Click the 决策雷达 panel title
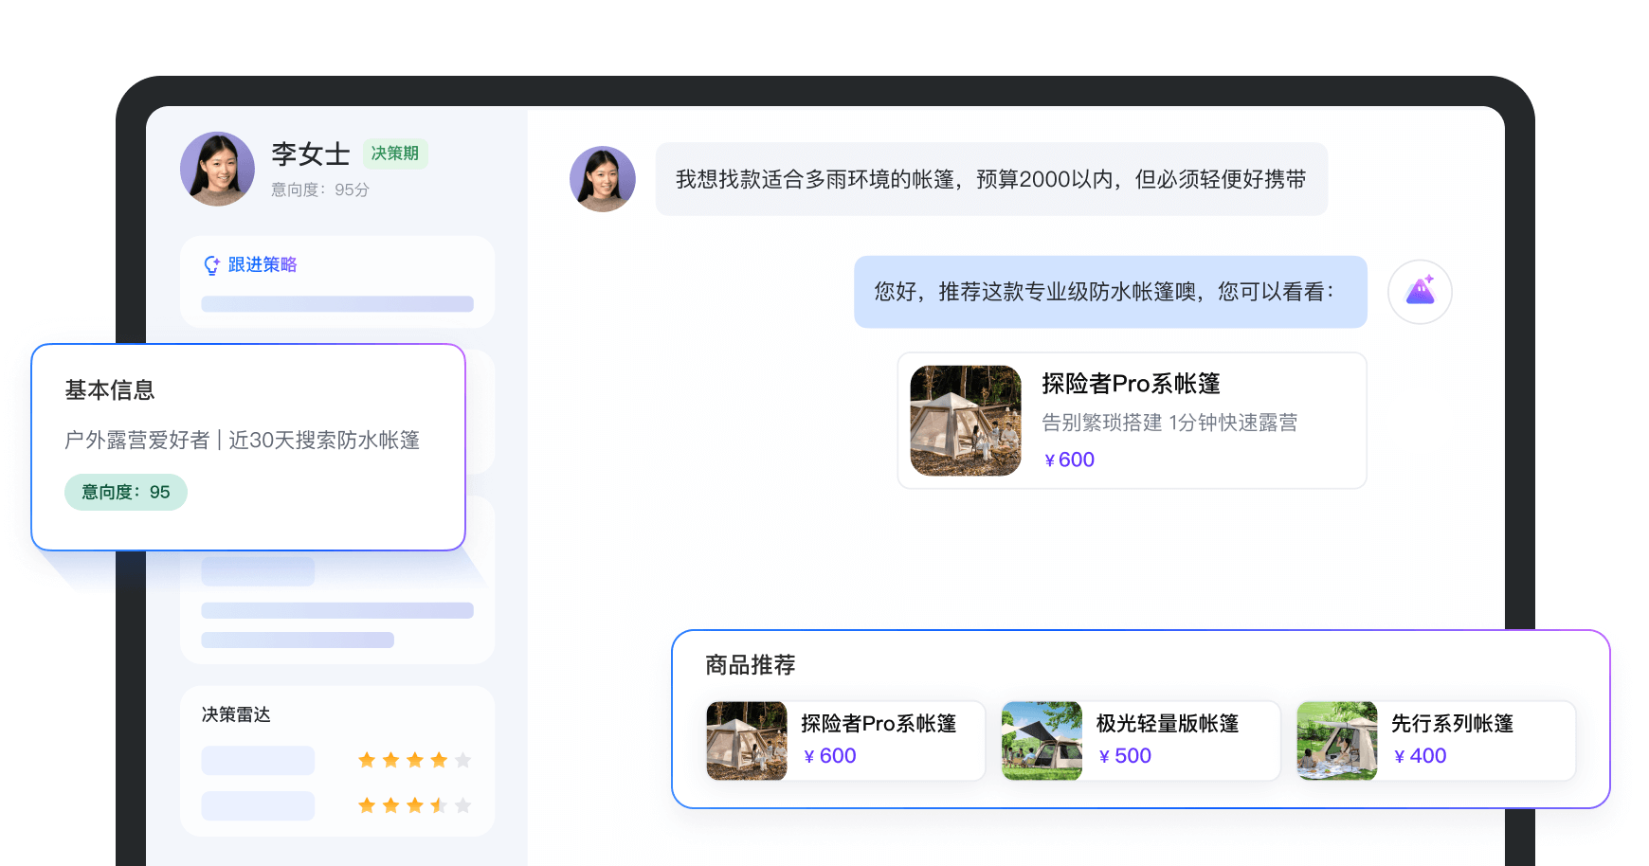Image resolution: width=1649 pixels, height=866 pixels. 236,714
